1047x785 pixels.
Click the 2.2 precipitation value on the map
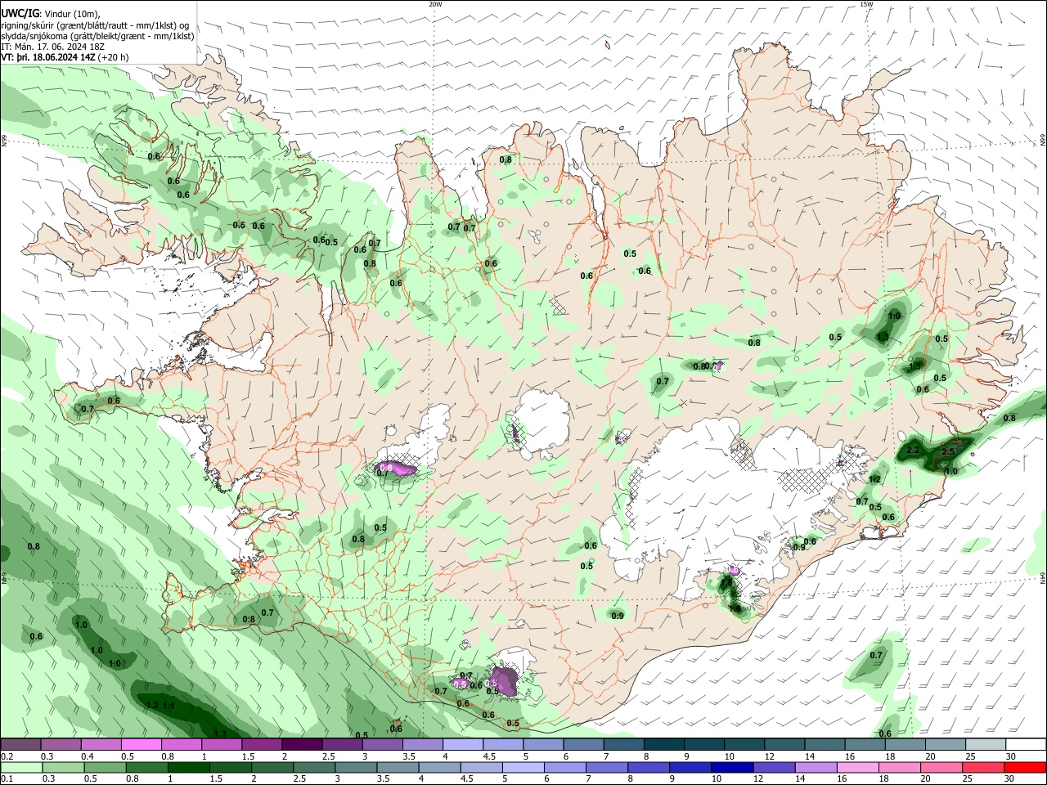(x=914, y=451)
